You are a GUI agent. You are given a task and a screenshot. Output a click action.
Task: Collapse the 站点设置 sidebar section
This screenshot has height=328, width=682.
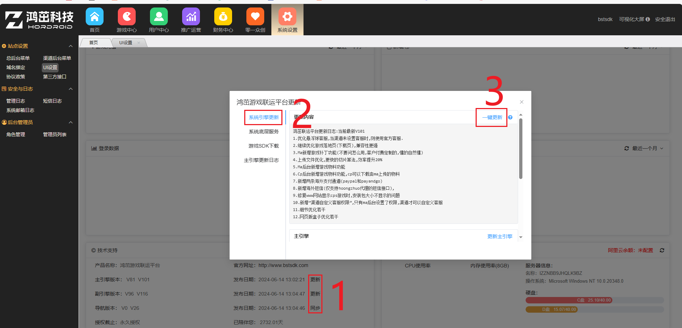click(x=71, y=46)
